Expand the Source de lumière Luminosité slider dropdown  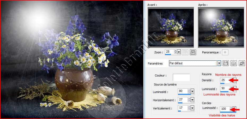point(192,92)
